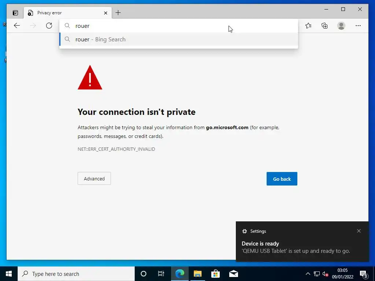Image resolution: width=375 pixels, height=281 pixels.
Task: Open Cortana circle on taskbar
Action: pyautogui.click(x=143, y=274)
